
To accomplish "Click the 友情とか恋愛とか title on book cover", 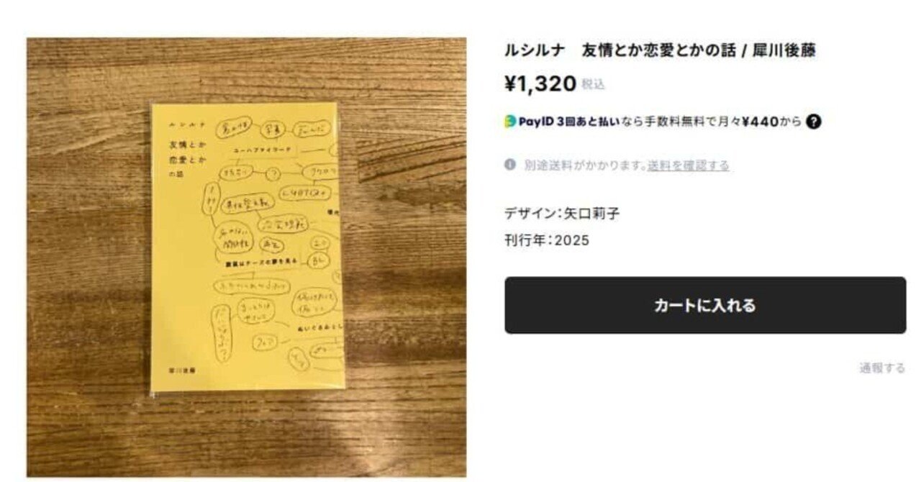I will 183,153.
